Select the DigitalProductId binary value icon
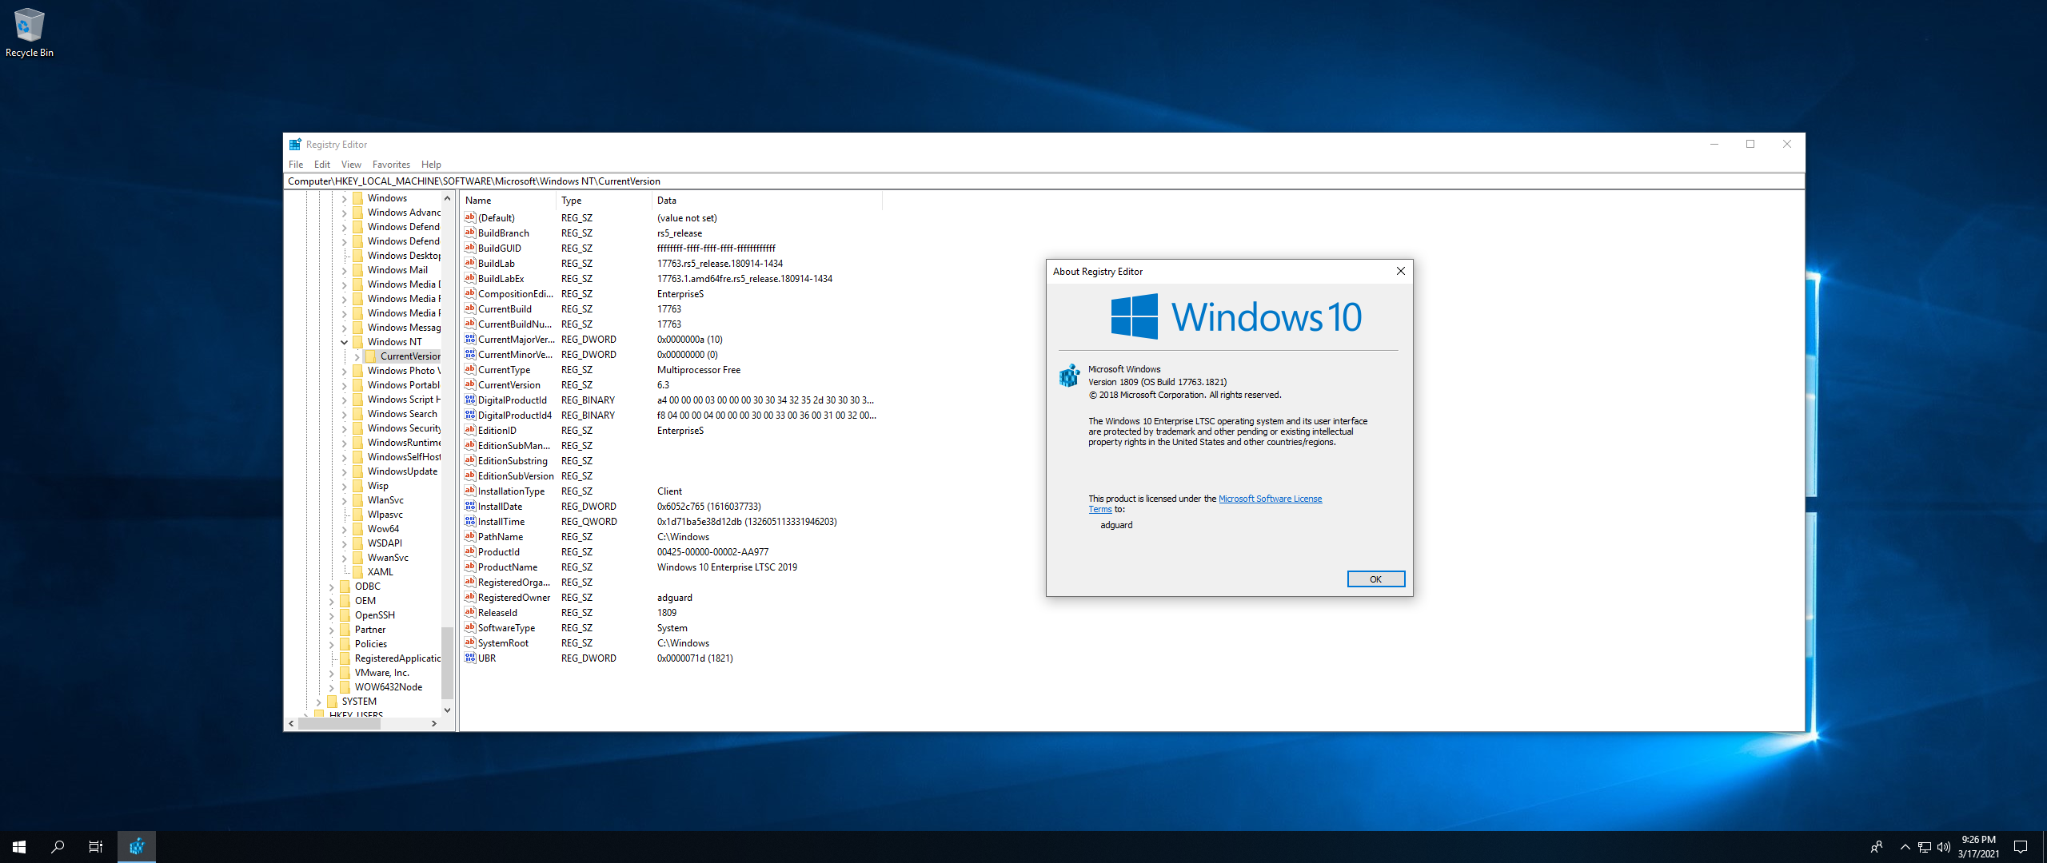Viewport: 2047px width, 863px height. [x=470, y=400]
